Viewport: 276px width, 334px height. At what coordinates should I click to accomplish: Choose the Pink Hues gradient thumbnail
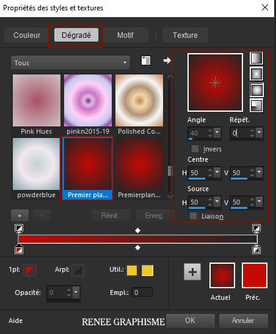pyautogui.click(x=37, y=100)
